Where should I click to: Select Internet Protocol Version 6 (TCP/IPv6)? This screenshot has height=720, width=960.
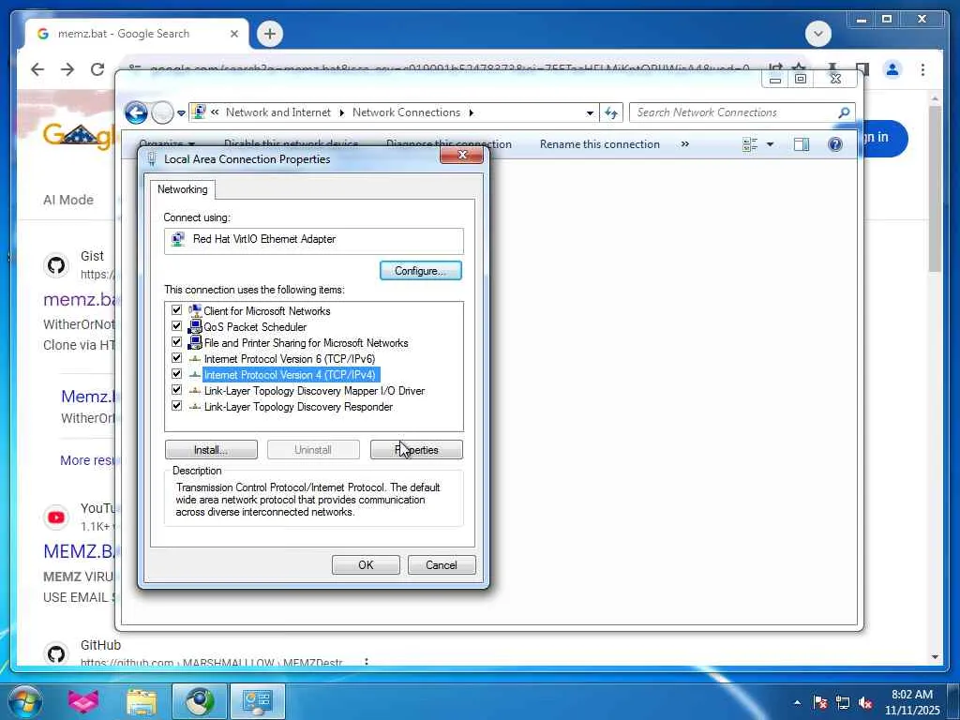[289, 359]
